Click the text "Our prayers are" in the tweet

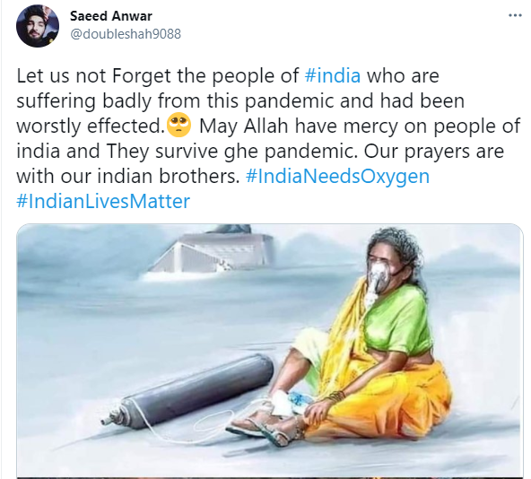point(434,151)
